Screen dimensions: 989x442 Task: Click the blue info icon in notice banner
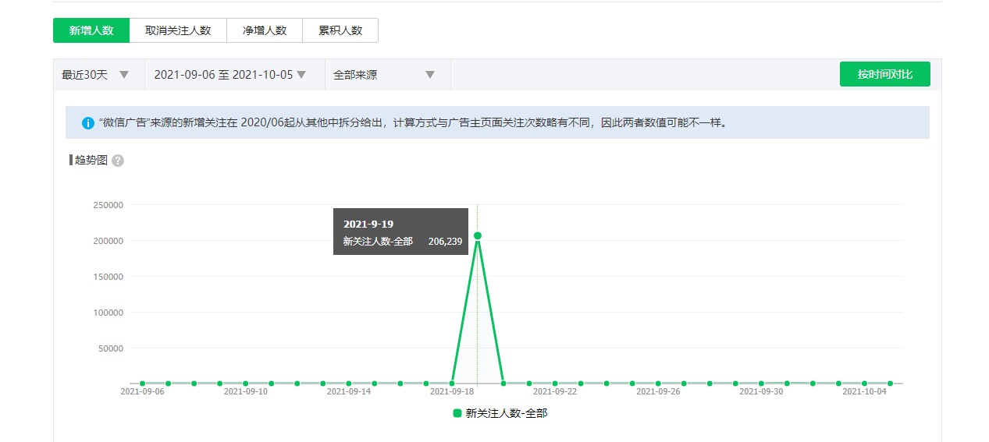(x=88, y=123)
